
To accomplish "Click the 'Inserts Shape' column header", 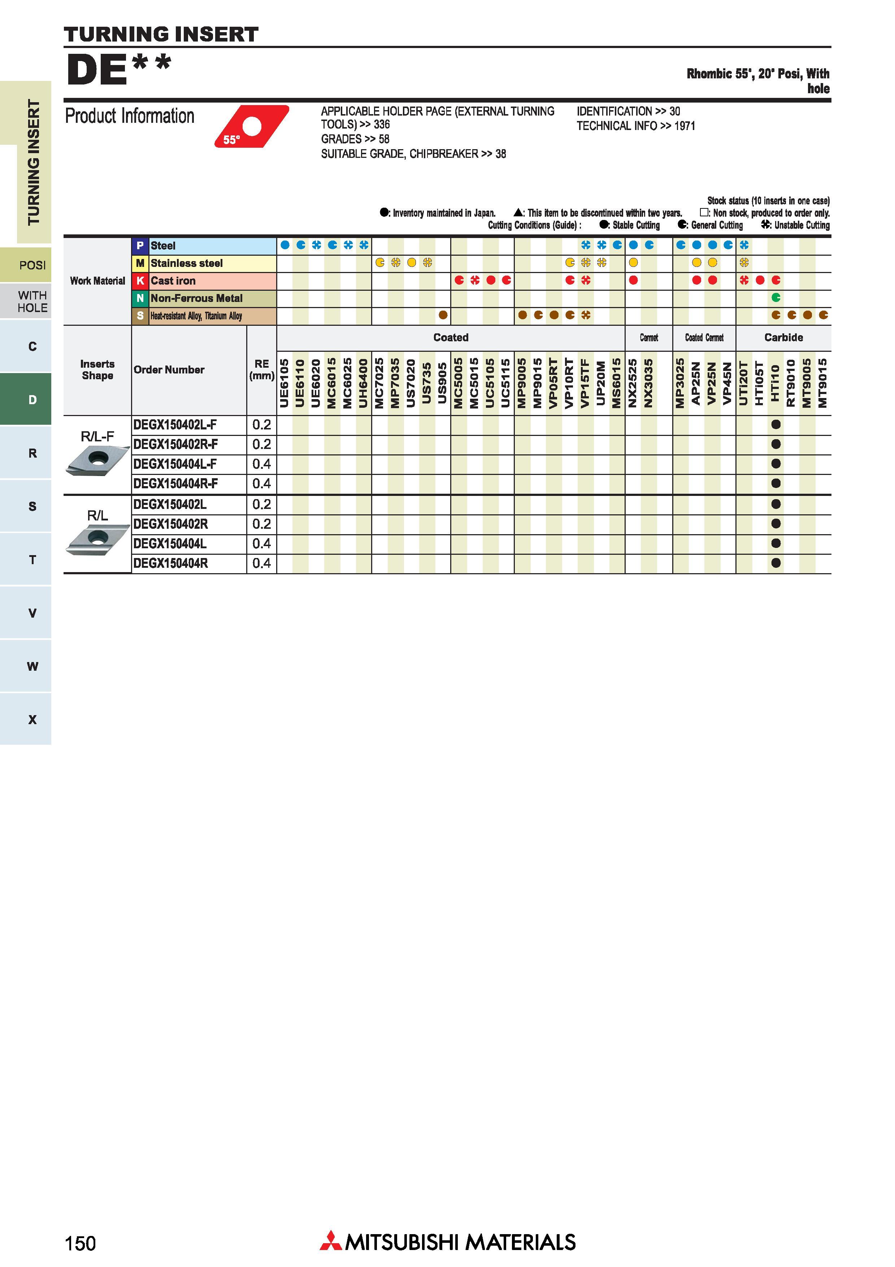I will click(97, 370).
